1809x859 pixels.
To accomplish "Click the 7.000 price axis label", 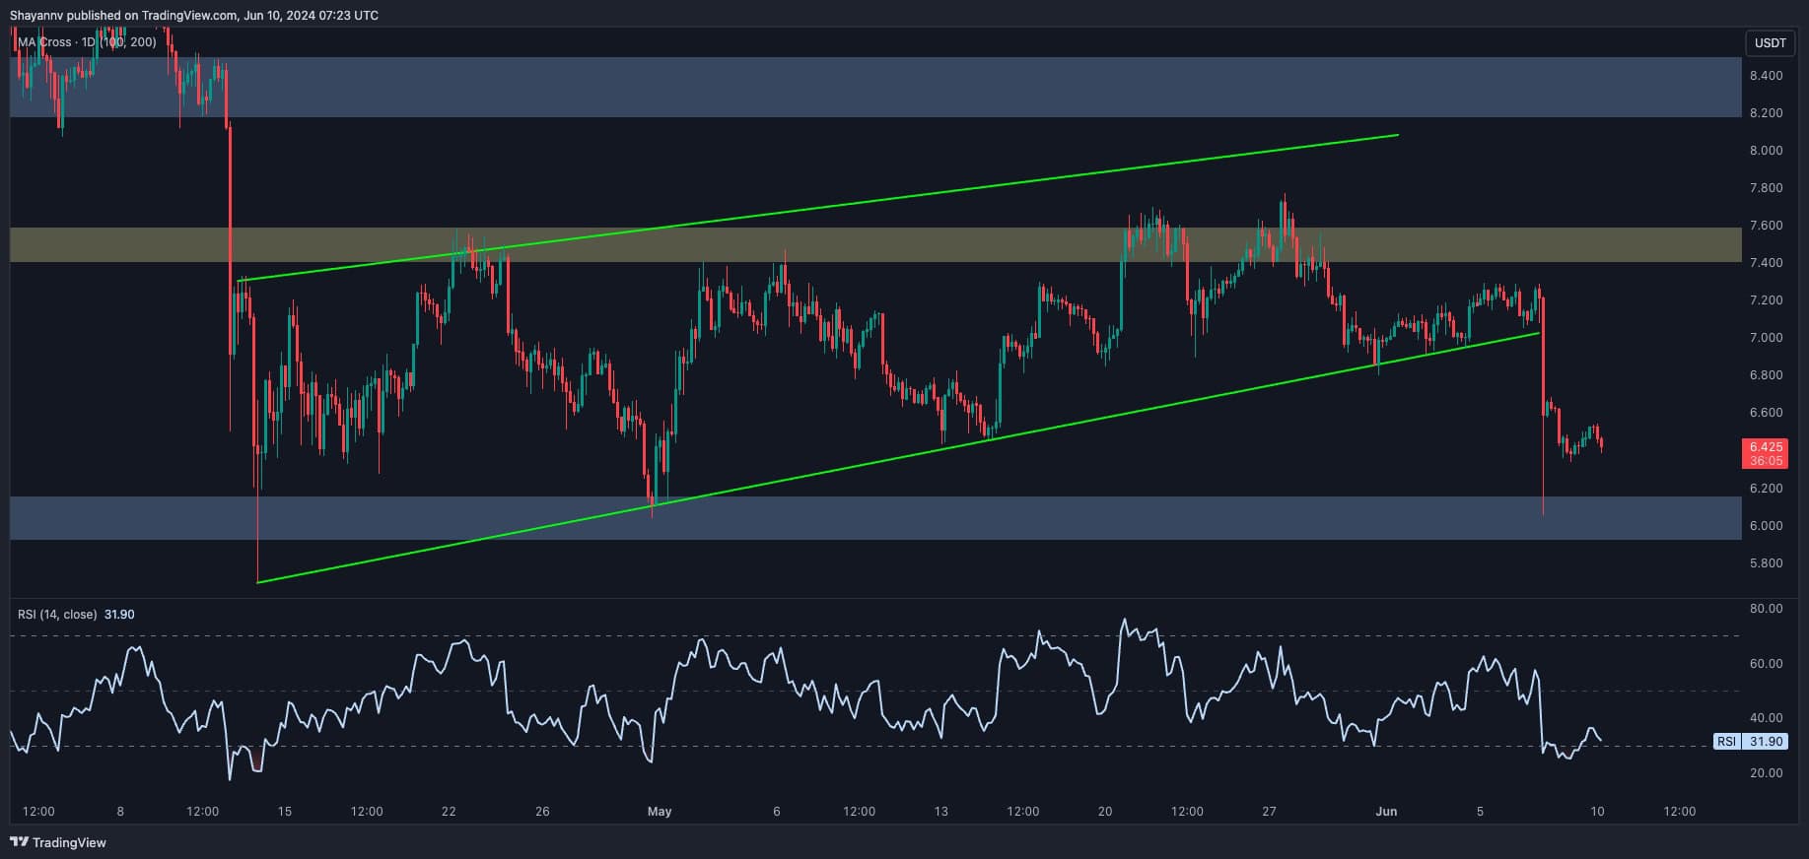I will [1766, 338].
